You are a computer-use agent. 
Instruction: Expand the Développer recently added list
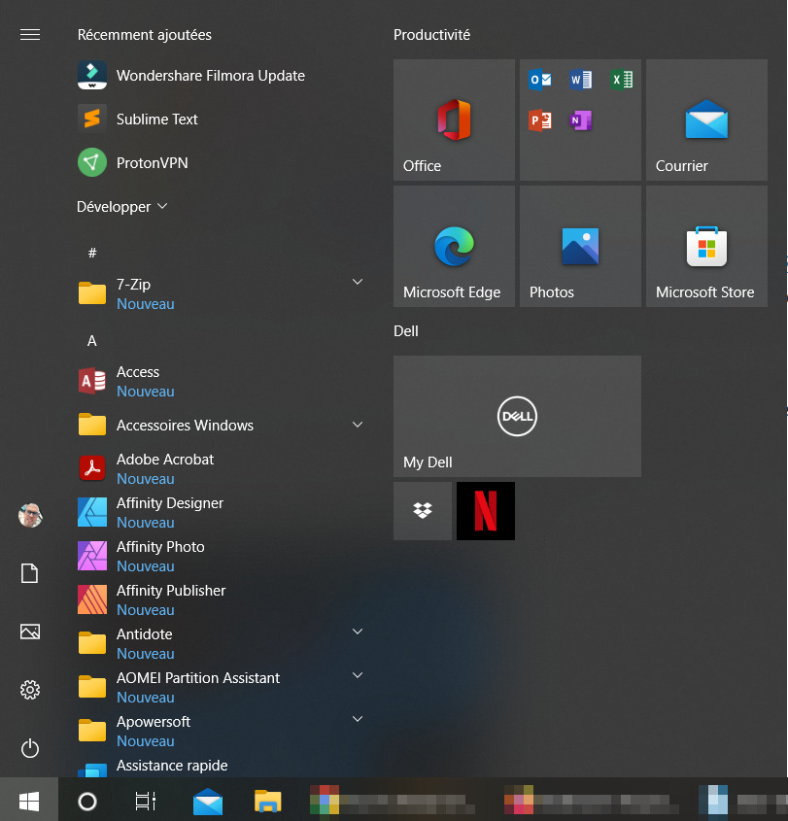tap(122, 207)
